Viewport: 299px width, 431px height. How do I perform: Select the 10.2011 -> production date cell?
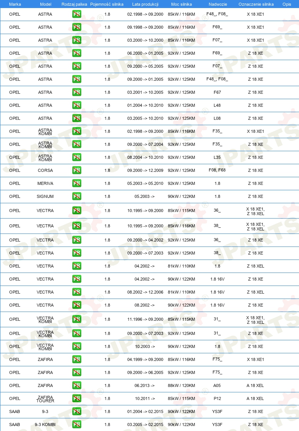coord(145,398)
